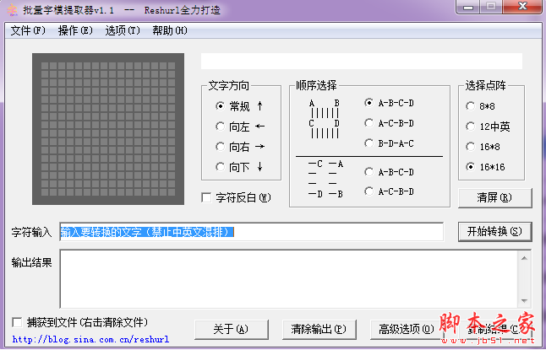Toggle 捕获到文件 checkbox
546x350 pixels.
(17, 322)
